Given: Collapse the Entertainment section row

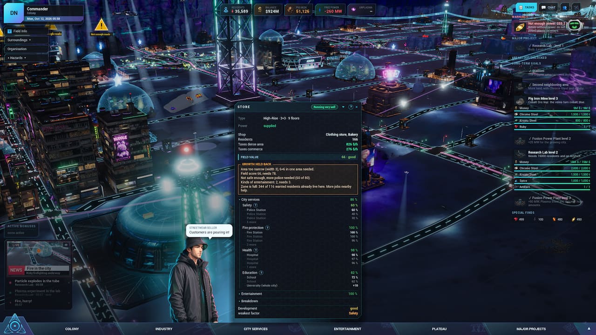Looking at the screenshot, I should tap(298, 294).
